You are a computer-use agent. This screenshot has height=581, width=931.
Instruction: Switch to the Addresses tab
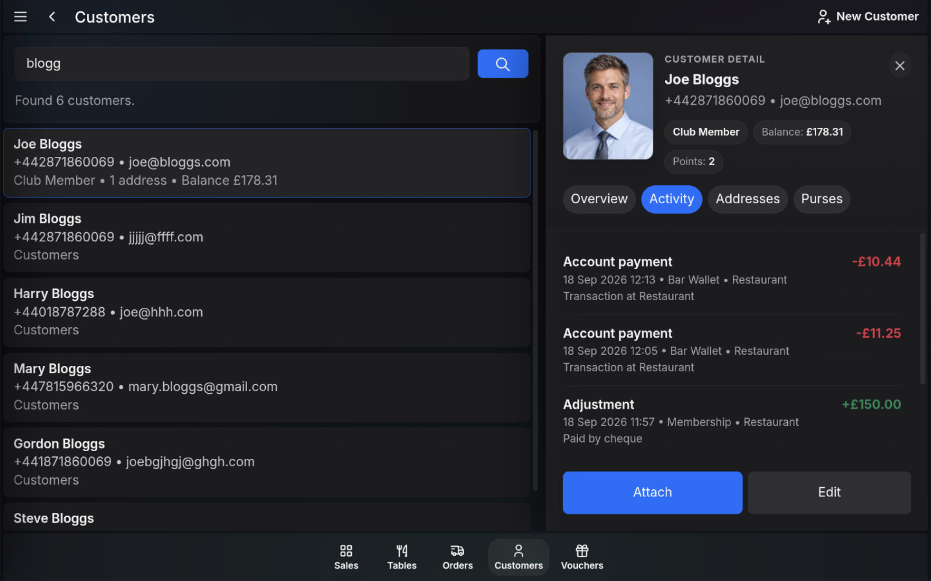click(748, 199)
